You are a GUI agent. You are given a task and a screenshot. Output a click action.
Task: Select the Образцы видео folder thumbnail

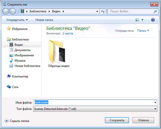pos(57,52)
